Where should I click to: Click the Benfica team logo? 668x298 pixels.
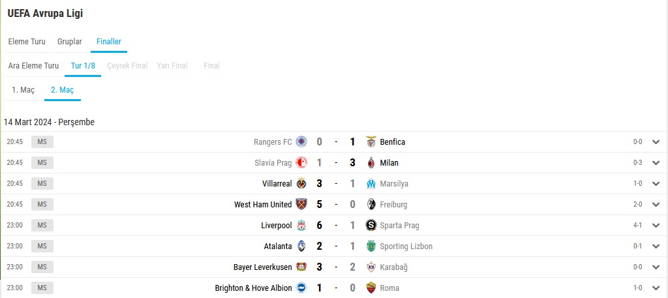[371, 142]
